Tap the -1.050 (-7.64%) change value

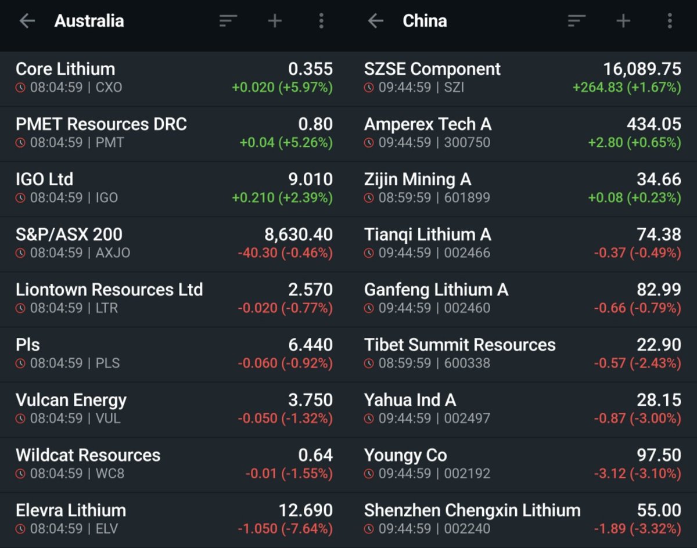(x=285, y=529)
